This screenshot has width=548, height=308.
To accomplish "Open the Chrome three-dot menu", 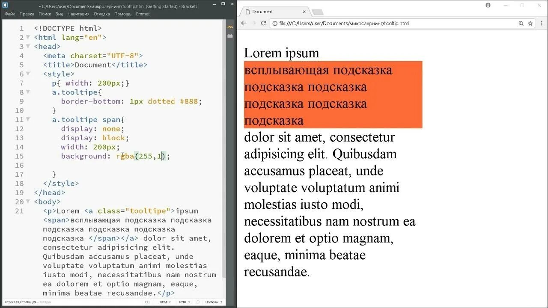I will tap(541, 23).
